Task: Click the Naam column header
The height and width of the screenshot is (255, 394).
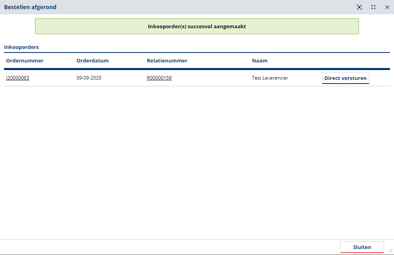Action: click(x=259, y=61)
